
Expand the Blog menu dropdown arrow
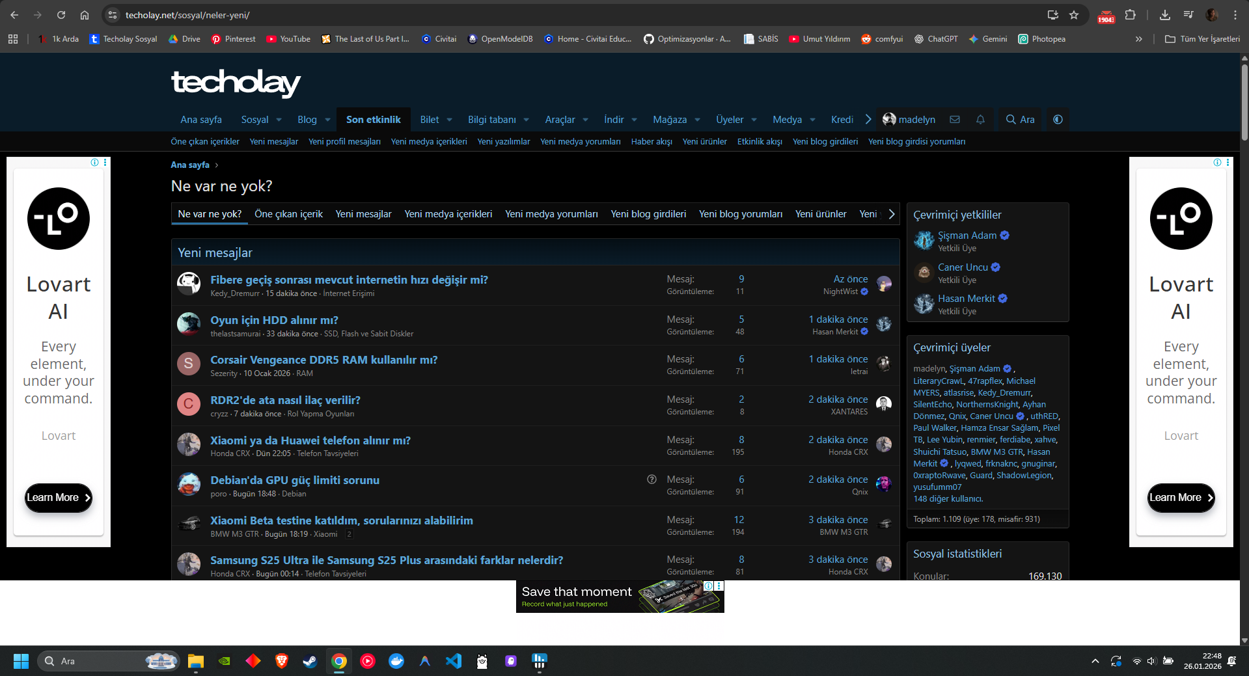(x=327, y=120)
